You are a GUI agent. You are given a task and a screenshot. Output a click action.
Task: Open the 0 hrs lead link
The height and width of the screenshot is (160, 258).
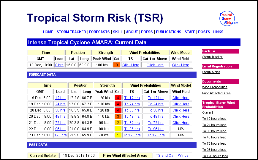coord(59,65)
